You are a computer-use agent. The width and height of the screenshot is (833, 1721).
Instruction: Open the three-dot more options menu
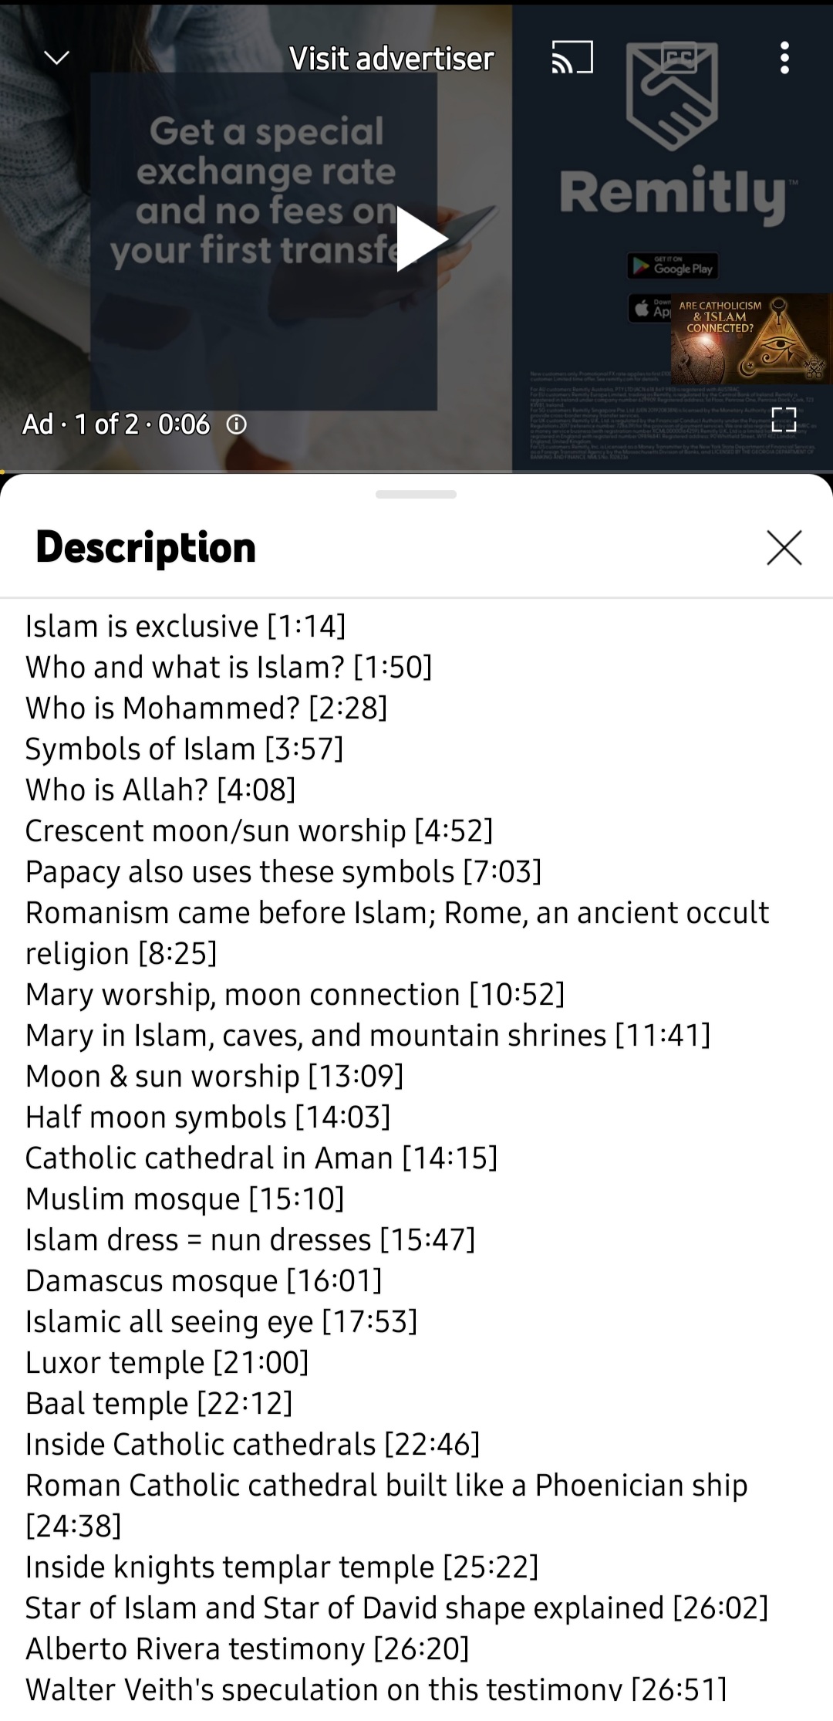pos(784,58)
